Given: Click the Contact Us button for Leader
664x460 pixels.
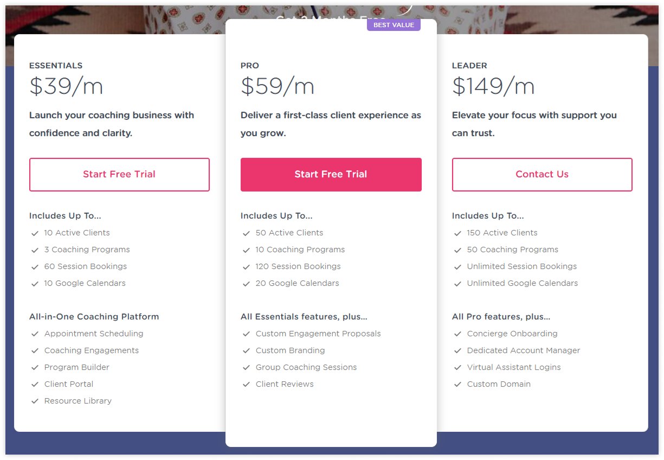Looking at the screenshot, I should click(x=542, y=175).
